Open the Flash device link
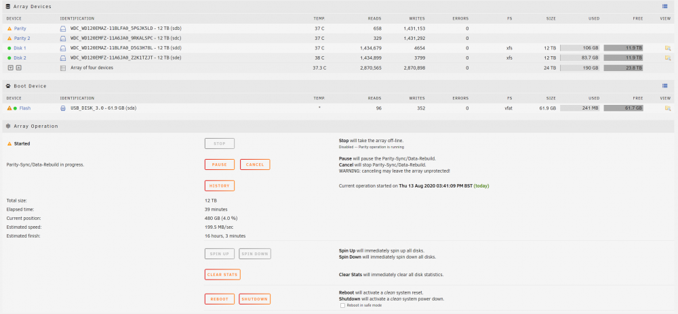Viewport: 678px width, 314px height. tap(24, 108)
